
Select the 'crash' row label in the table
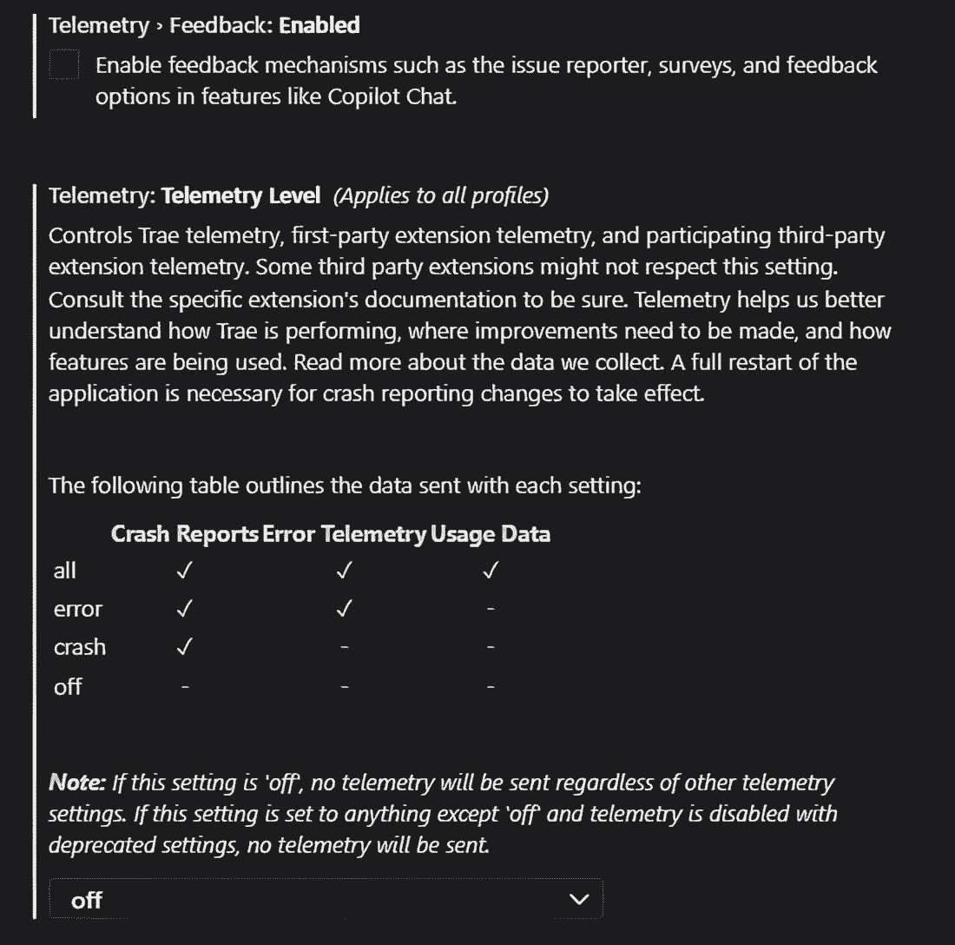tap(80, 647)
